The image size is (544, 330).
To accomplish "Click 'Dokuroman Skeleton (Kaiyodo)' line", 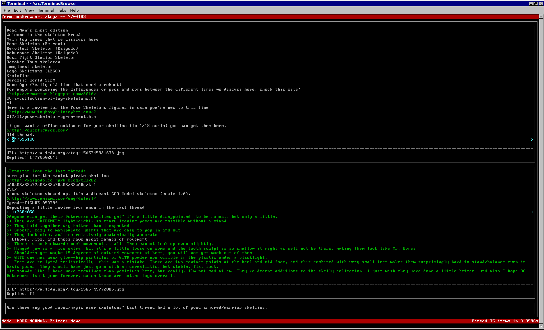I will [x=42, y=53].
